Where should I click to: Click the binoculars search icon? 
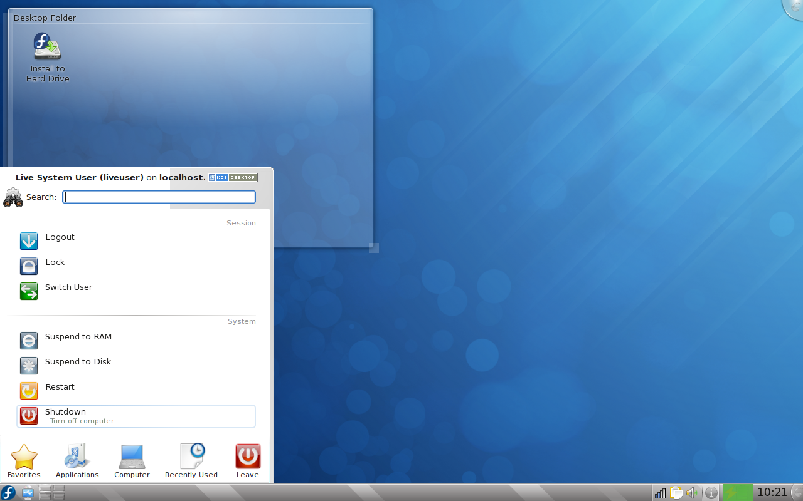click(13, 197)
